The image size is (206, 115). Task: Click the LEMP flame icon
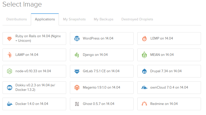[144, 39]
